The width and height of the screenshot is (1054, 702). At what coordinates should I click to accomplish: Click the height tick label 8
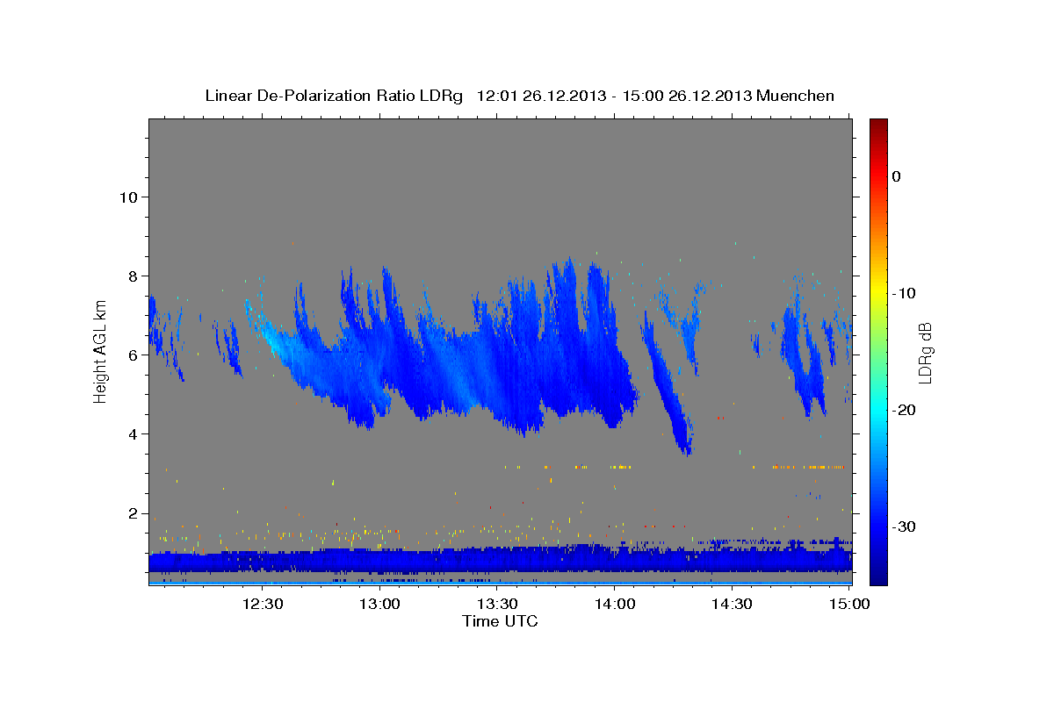[133, 276]
